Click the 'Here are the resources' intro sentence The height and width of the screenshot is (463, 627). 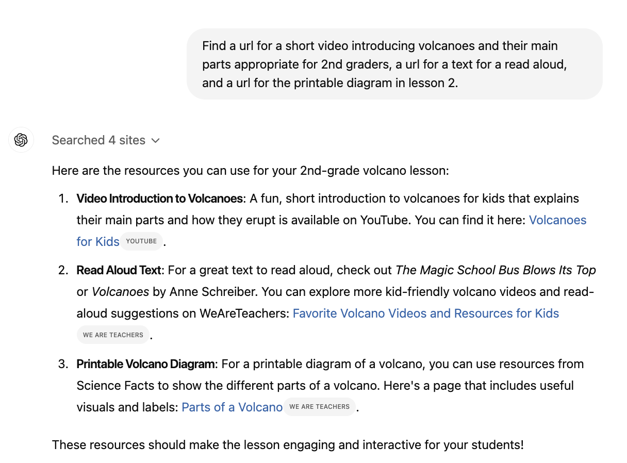coord(250,170)
